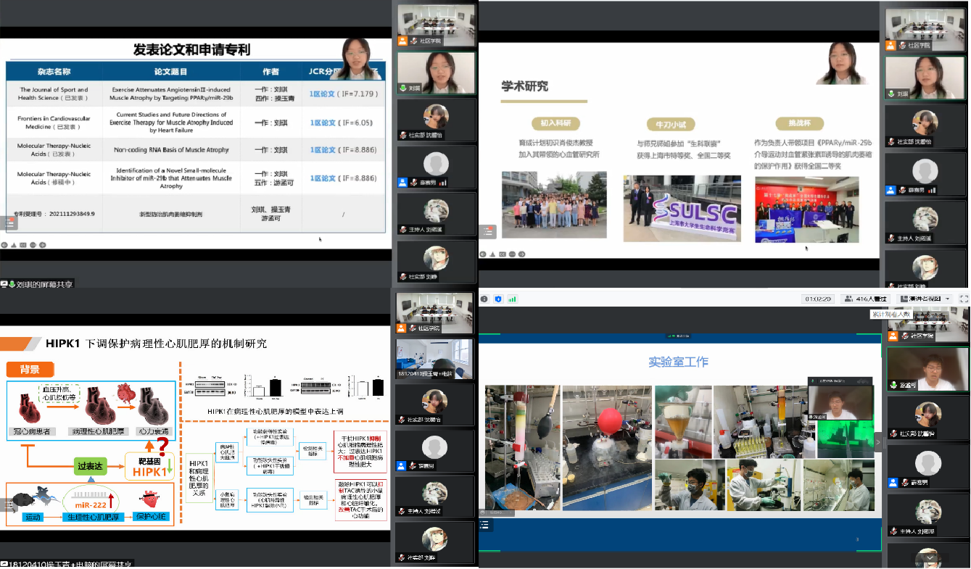Click 背景 orange heading on HIPK1 slide
The height and width of the screenshot is (569, 971).
(29, 370)
